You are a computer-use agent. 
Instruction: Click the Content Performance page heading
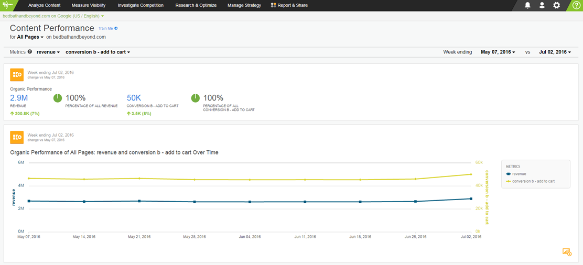52,28
